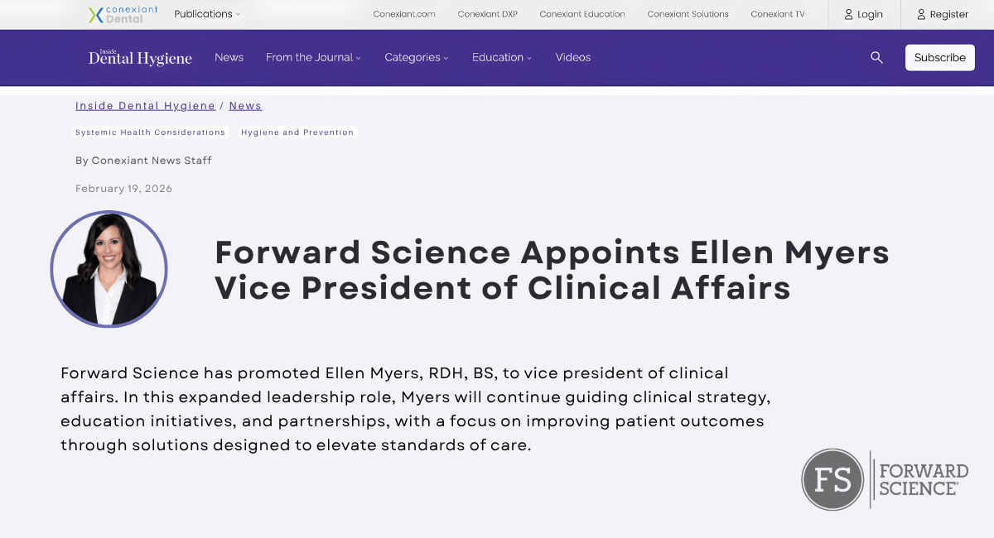This screenshot has width=994, height=538.
Task: Open the Categories dropdown menu
Action: click(416, 57)
